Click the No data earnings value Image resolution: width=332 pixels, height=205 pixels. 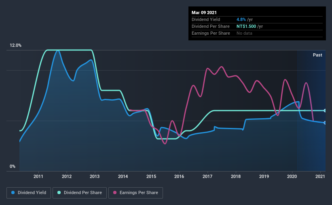tap(244, 33)
